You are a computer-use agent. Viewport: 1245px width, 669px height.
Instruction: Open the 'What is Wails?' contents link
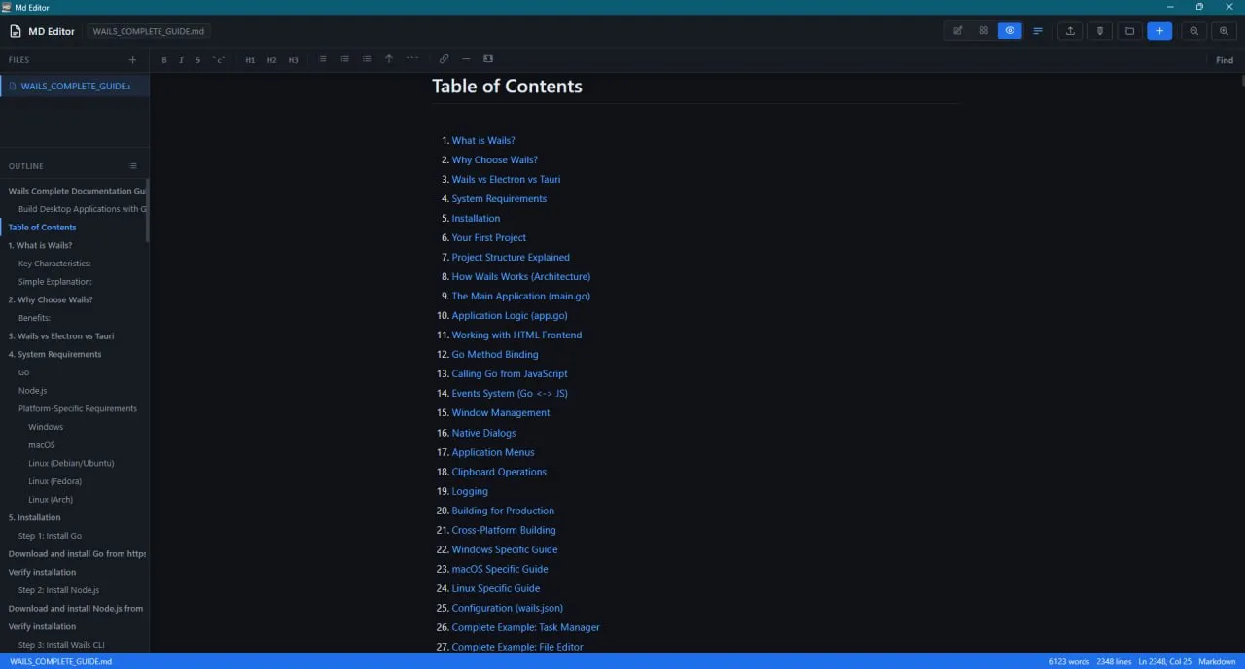click(x=483, y=140)
